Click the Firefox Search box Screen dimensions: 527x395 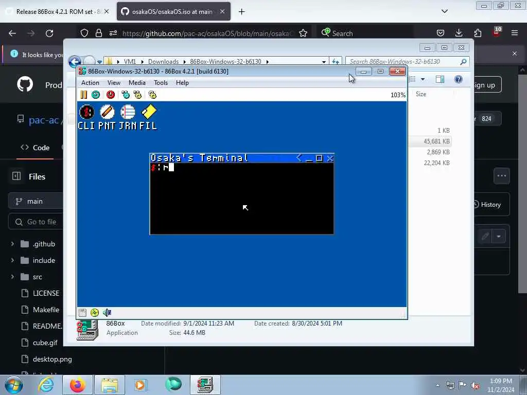(366, 33)
